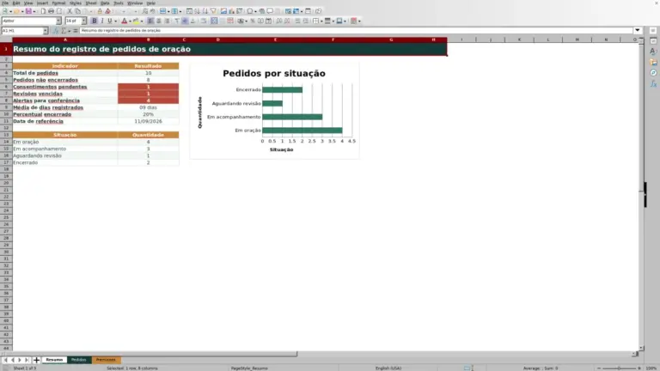Click the Insert Chart icon
Viewport: 660px width, 371px height.
click(231, 11)
